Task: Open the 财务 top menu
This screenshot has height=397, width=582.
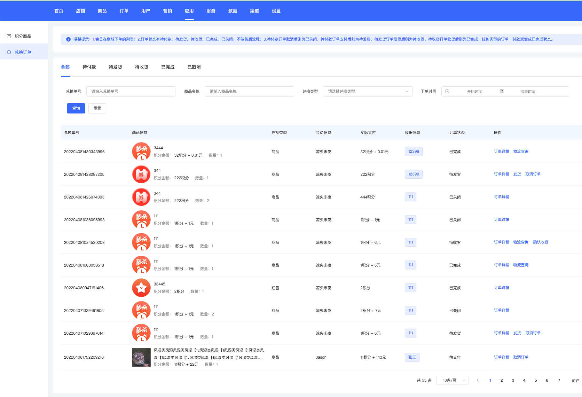Action: 211,11
